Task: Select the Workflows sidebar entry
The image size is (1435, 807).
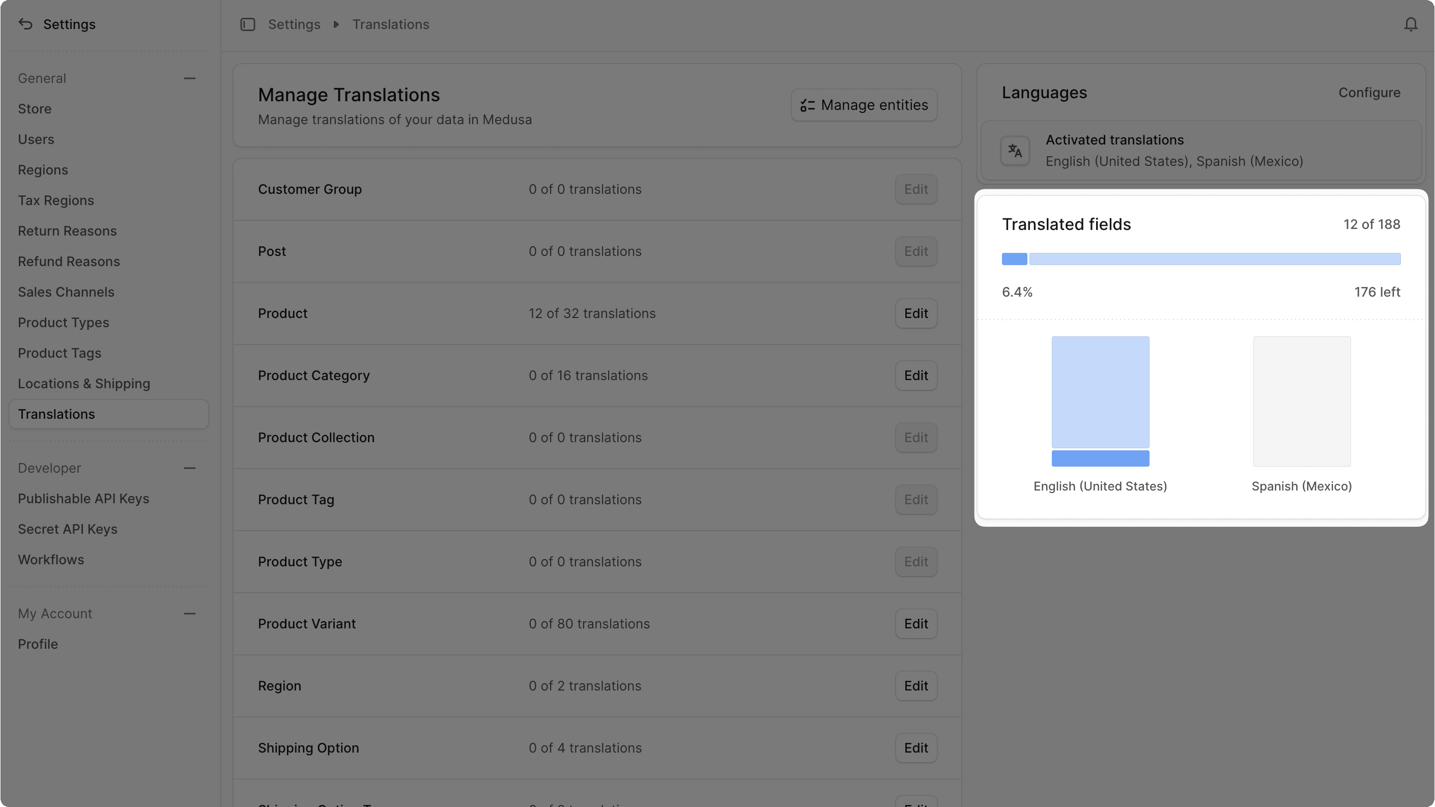Action: click(51, 560)
